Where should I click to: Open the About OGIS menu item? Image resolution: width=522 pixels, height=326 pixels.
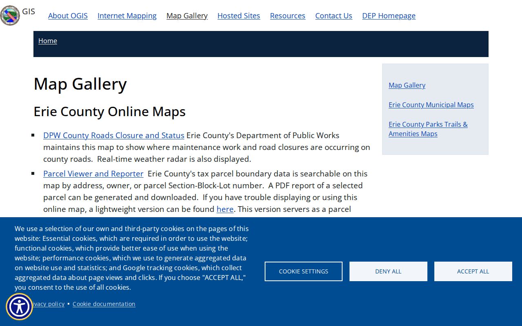point(68,15)
